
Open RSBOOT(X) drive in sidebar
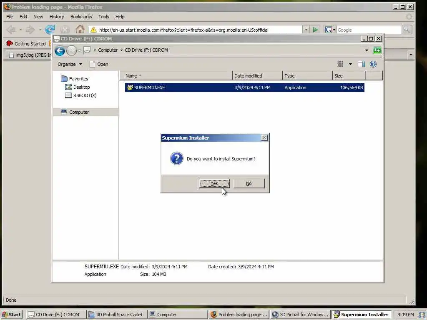pyautogui.click(x=81, y=95)
